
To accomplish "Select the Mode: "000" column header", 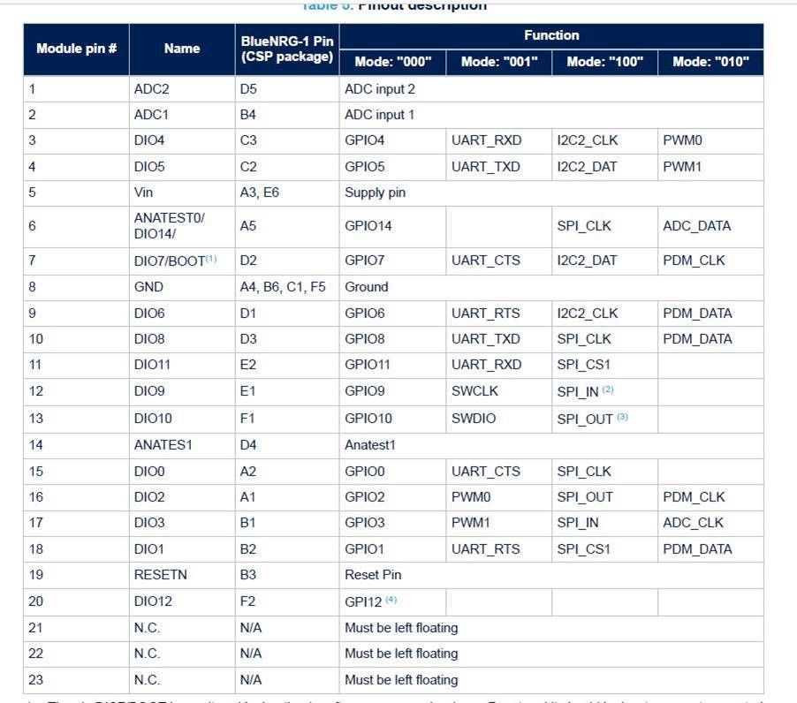I will pos(392,62).
